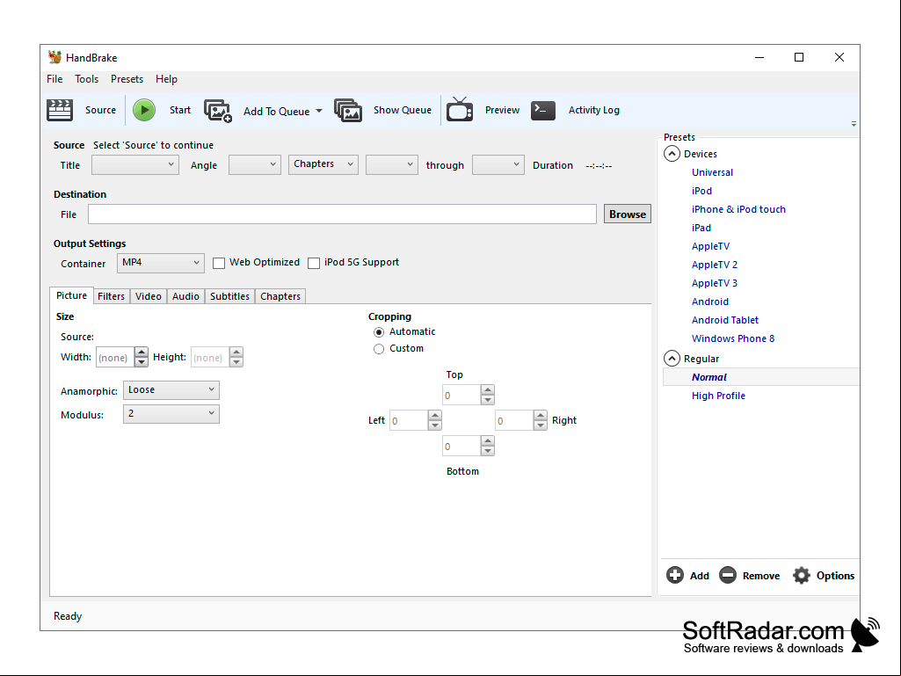
Task: Select Custom cropping radio button
Action: pos(379,349)
